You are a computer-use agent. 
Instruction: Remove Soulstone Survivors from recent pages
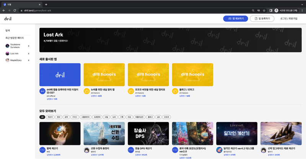click(x=28, y=46)
